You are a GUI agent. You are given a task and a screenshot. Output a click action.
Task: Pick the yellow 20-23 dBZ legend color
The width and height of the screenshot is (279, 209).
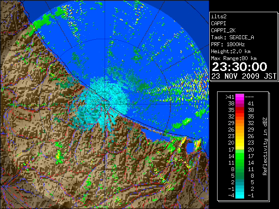(240, 143)
